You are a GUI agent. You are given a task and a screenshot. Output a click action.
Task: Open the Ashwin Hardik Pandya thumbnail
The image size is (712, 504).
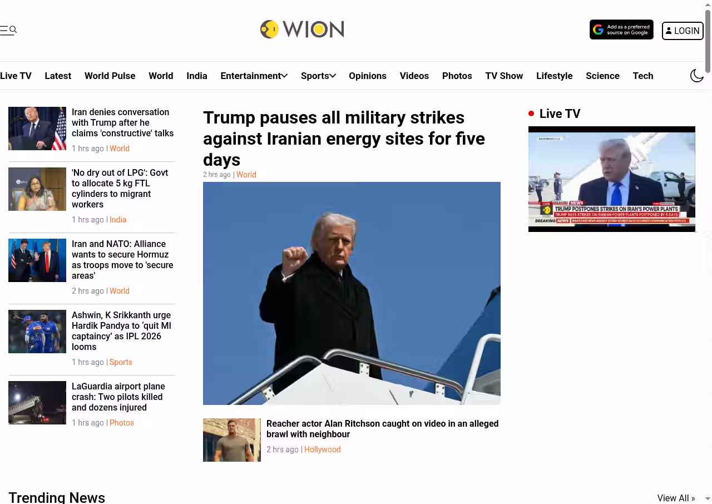click(37, 332)
